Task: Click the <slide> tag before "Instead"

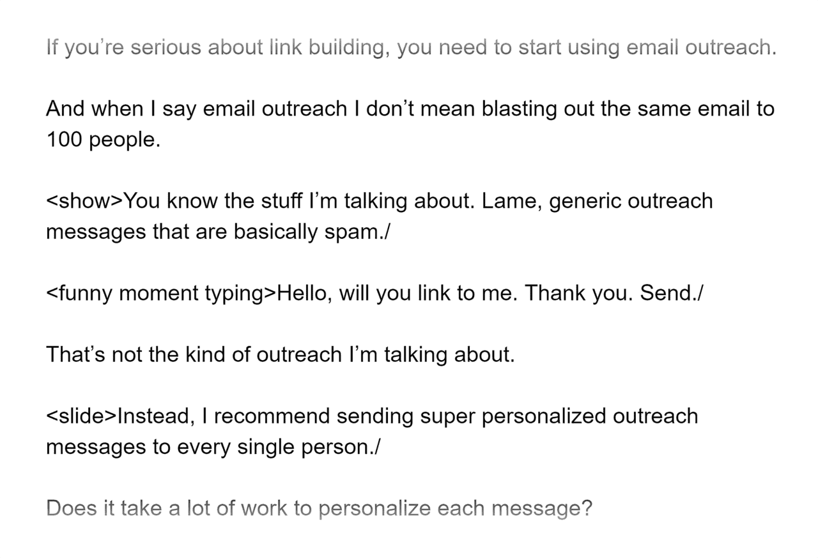Action: click(x=81, y=416)
